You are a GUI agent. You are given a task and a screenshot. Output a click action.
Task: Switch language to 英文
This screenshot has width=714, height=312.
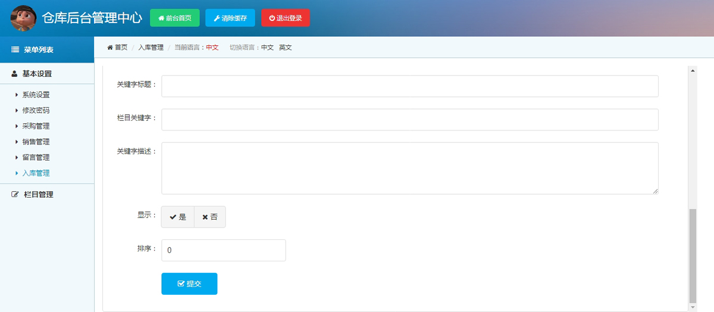(286, 48)
